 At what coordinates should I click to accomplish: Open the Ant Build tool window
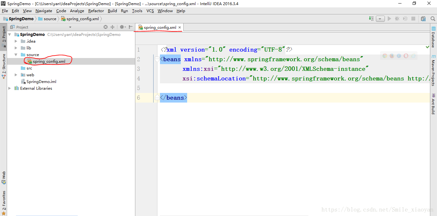pos(433,104)
